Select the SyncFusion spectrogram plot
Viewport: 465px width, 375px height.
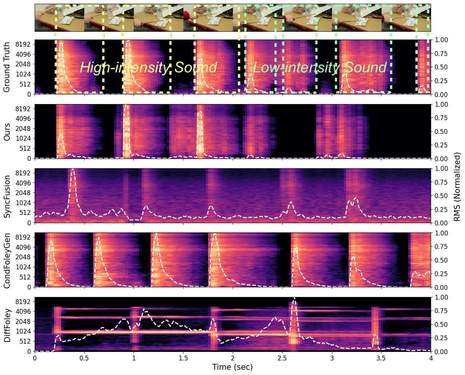[x=233, y=196]
